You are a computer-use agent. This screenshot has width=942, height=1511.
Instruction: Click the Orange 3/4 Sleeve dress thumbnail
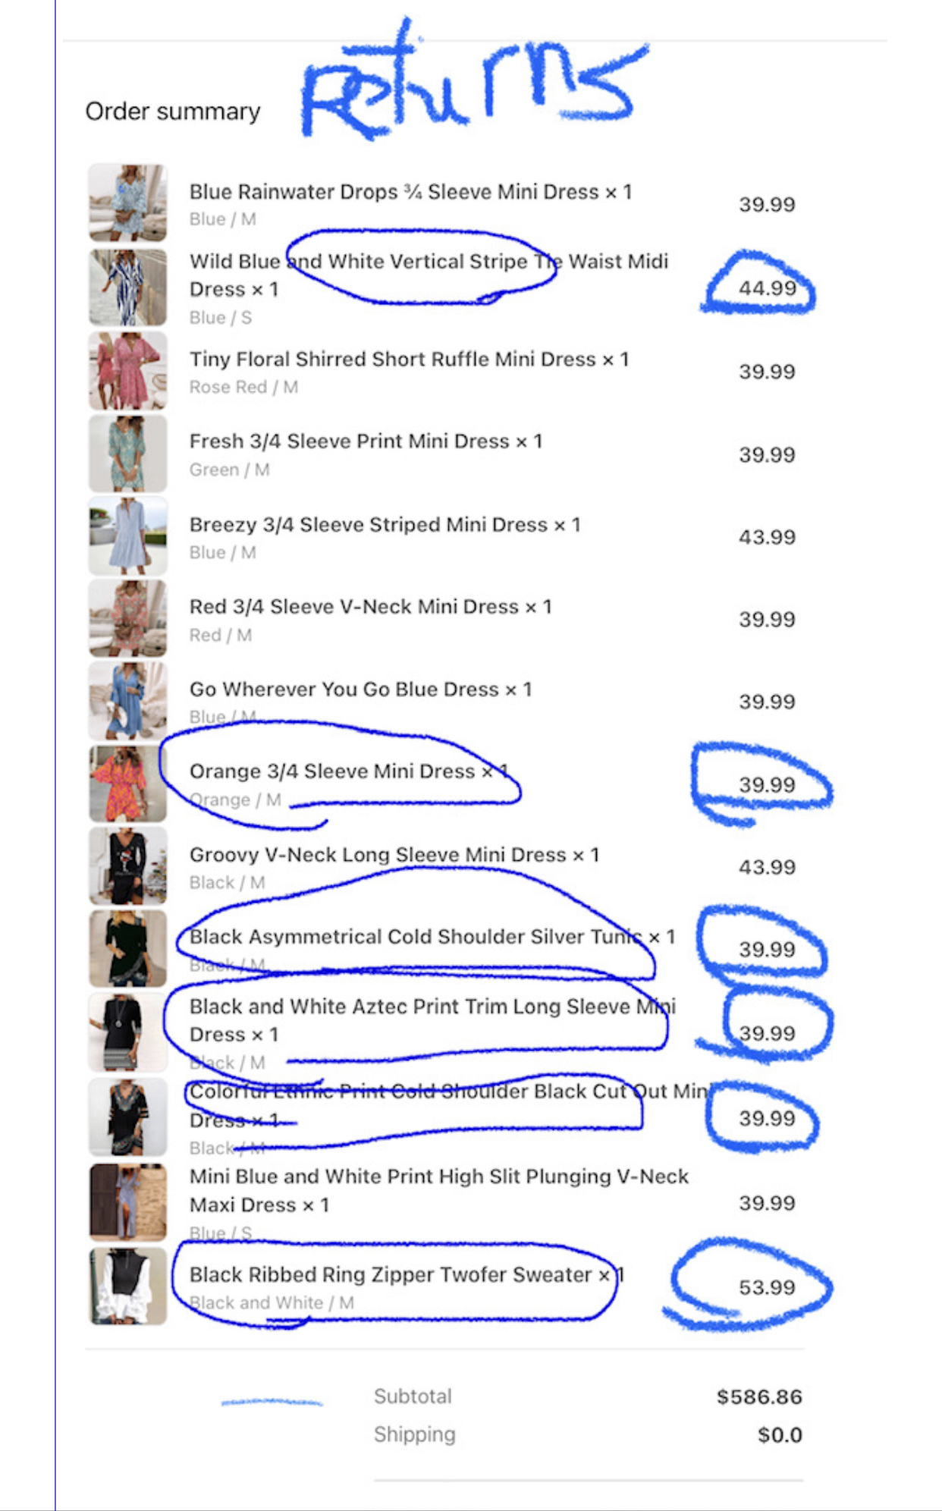[127, 784]
